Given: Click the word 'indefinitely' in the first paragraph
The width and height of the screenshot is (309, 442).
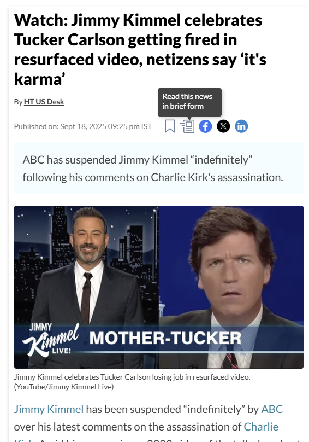Looking at the screenshot, I should pos(215,409).
